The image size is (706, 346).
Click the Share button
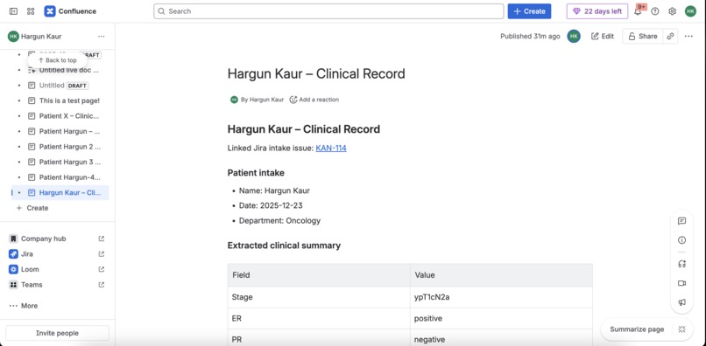pos(643,37)
